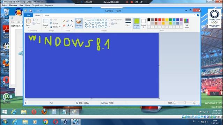This screenshot has width=223, height=125.
Task: Open the Устройства menu in VirtualBox
Action: 37,5
